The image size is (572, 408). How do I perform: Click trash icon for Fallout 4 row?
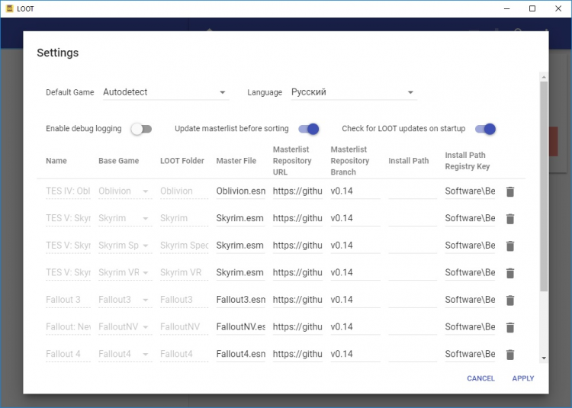pos(510,354)
